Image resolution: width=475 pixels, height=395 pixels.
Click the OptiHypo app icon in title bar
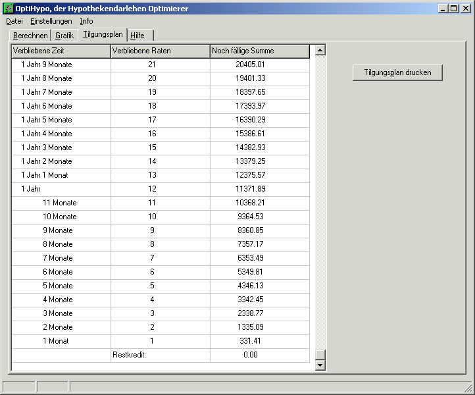[8, 9]
